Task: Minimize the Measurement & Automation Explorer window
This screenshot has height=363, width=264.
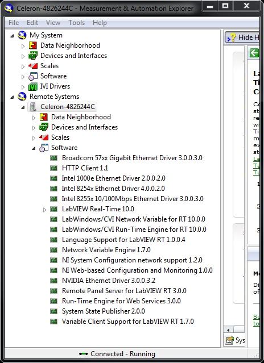Action: pos(210,6)
